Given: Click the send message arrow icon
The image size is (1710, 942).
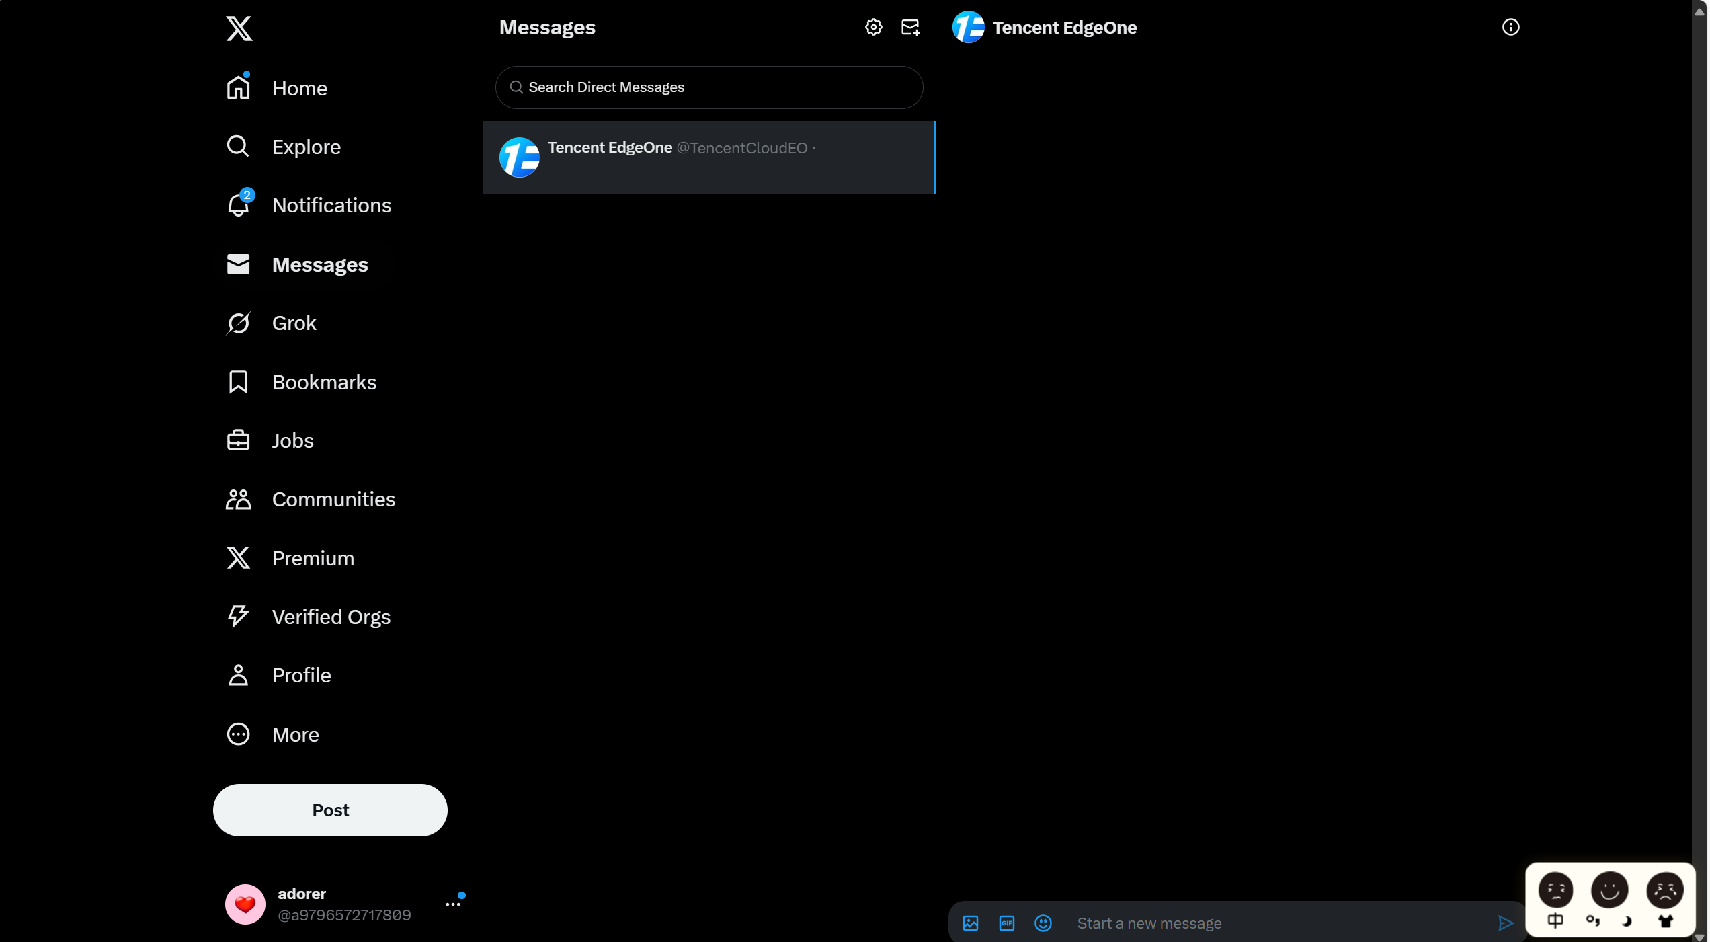Looking at the screenshot, I should pos(1506,923).
